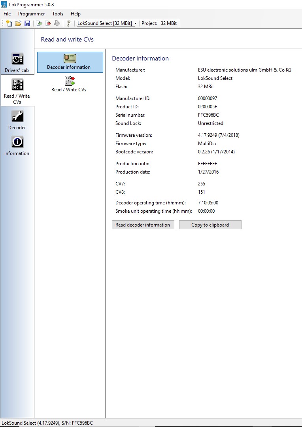The width and height of the screenshot is (302, 427).
Task: Click the firmware version 4.17.9249 (7/4/2018)
Action: pyautogui.click(x=219, y=135)
